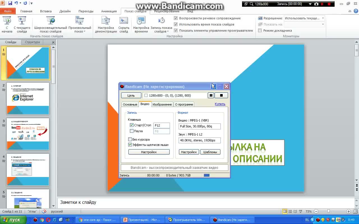Image resolution: width=359 pixels, height=224 pixels.
Task: Switch to Анимация ribbon tab
Action: coord(109,11)
